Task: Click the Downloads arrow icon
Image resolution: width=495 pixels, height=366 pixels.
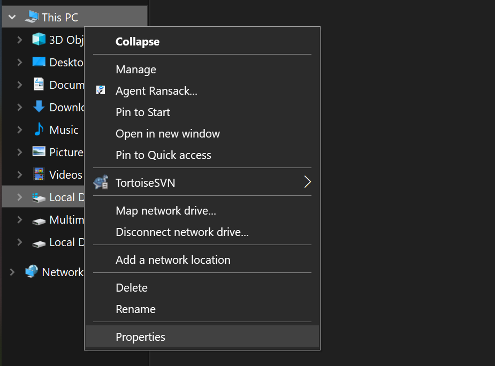Action: pyautogui.click(x=38, y=107)
